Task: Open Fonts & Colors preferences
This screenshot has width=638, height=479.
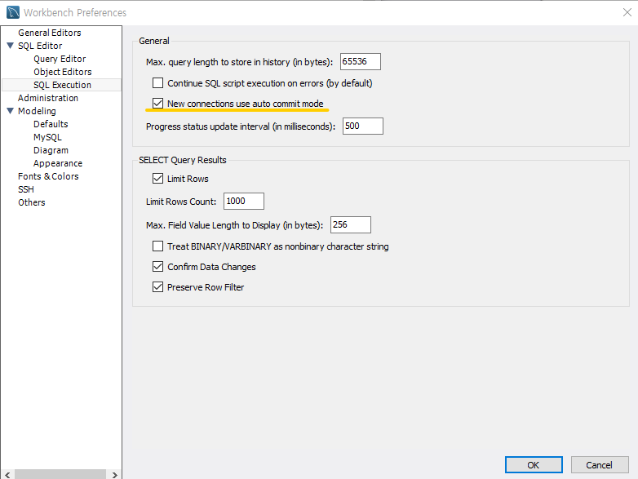Action: pos(48,176)
